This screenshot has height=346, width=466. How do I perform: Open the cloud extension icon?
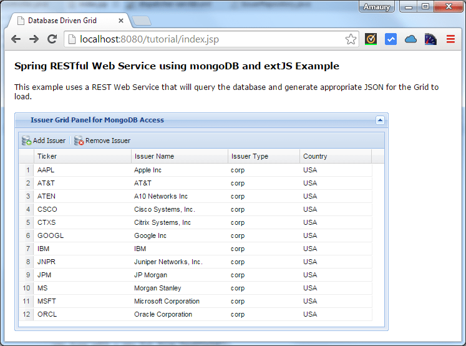point(410,39)
